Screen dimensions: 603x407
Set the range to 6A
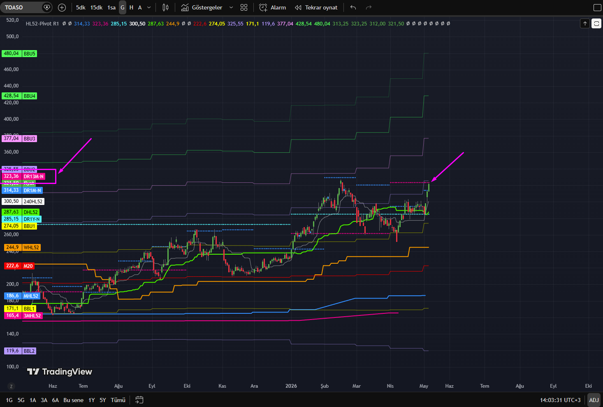pyautogui.click(x=56, y=400)
